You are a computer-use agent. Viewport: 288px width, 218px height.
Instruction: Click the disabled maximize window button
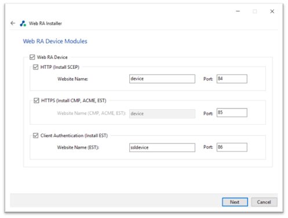click(x=255, y=12)
